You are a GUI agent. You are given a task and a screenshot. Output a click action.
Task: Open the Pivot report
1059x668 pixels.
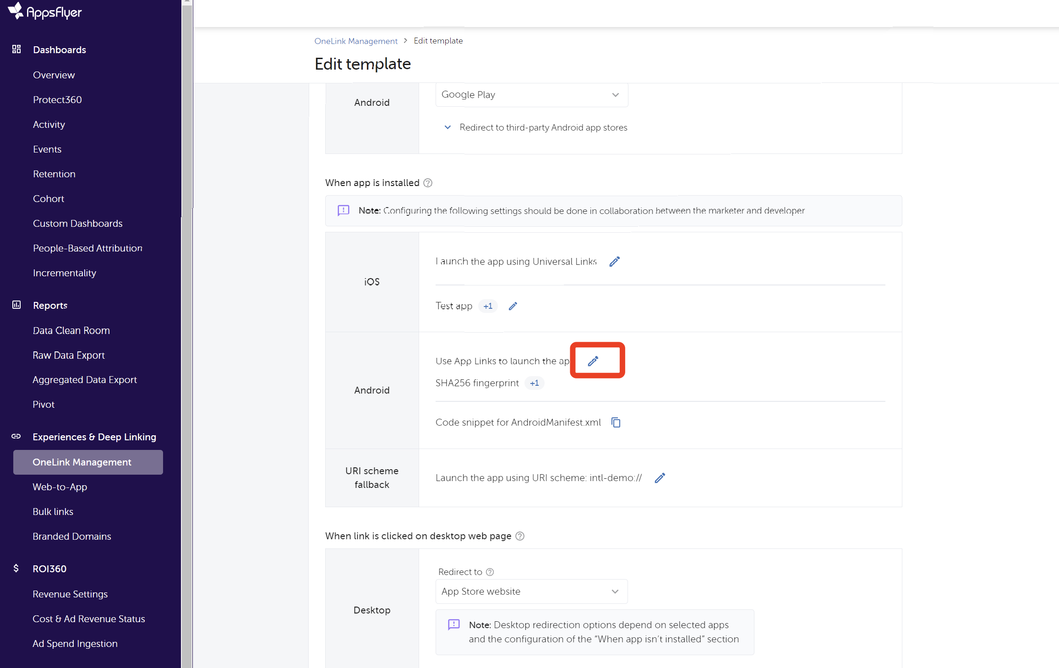[x=44, y=404]
